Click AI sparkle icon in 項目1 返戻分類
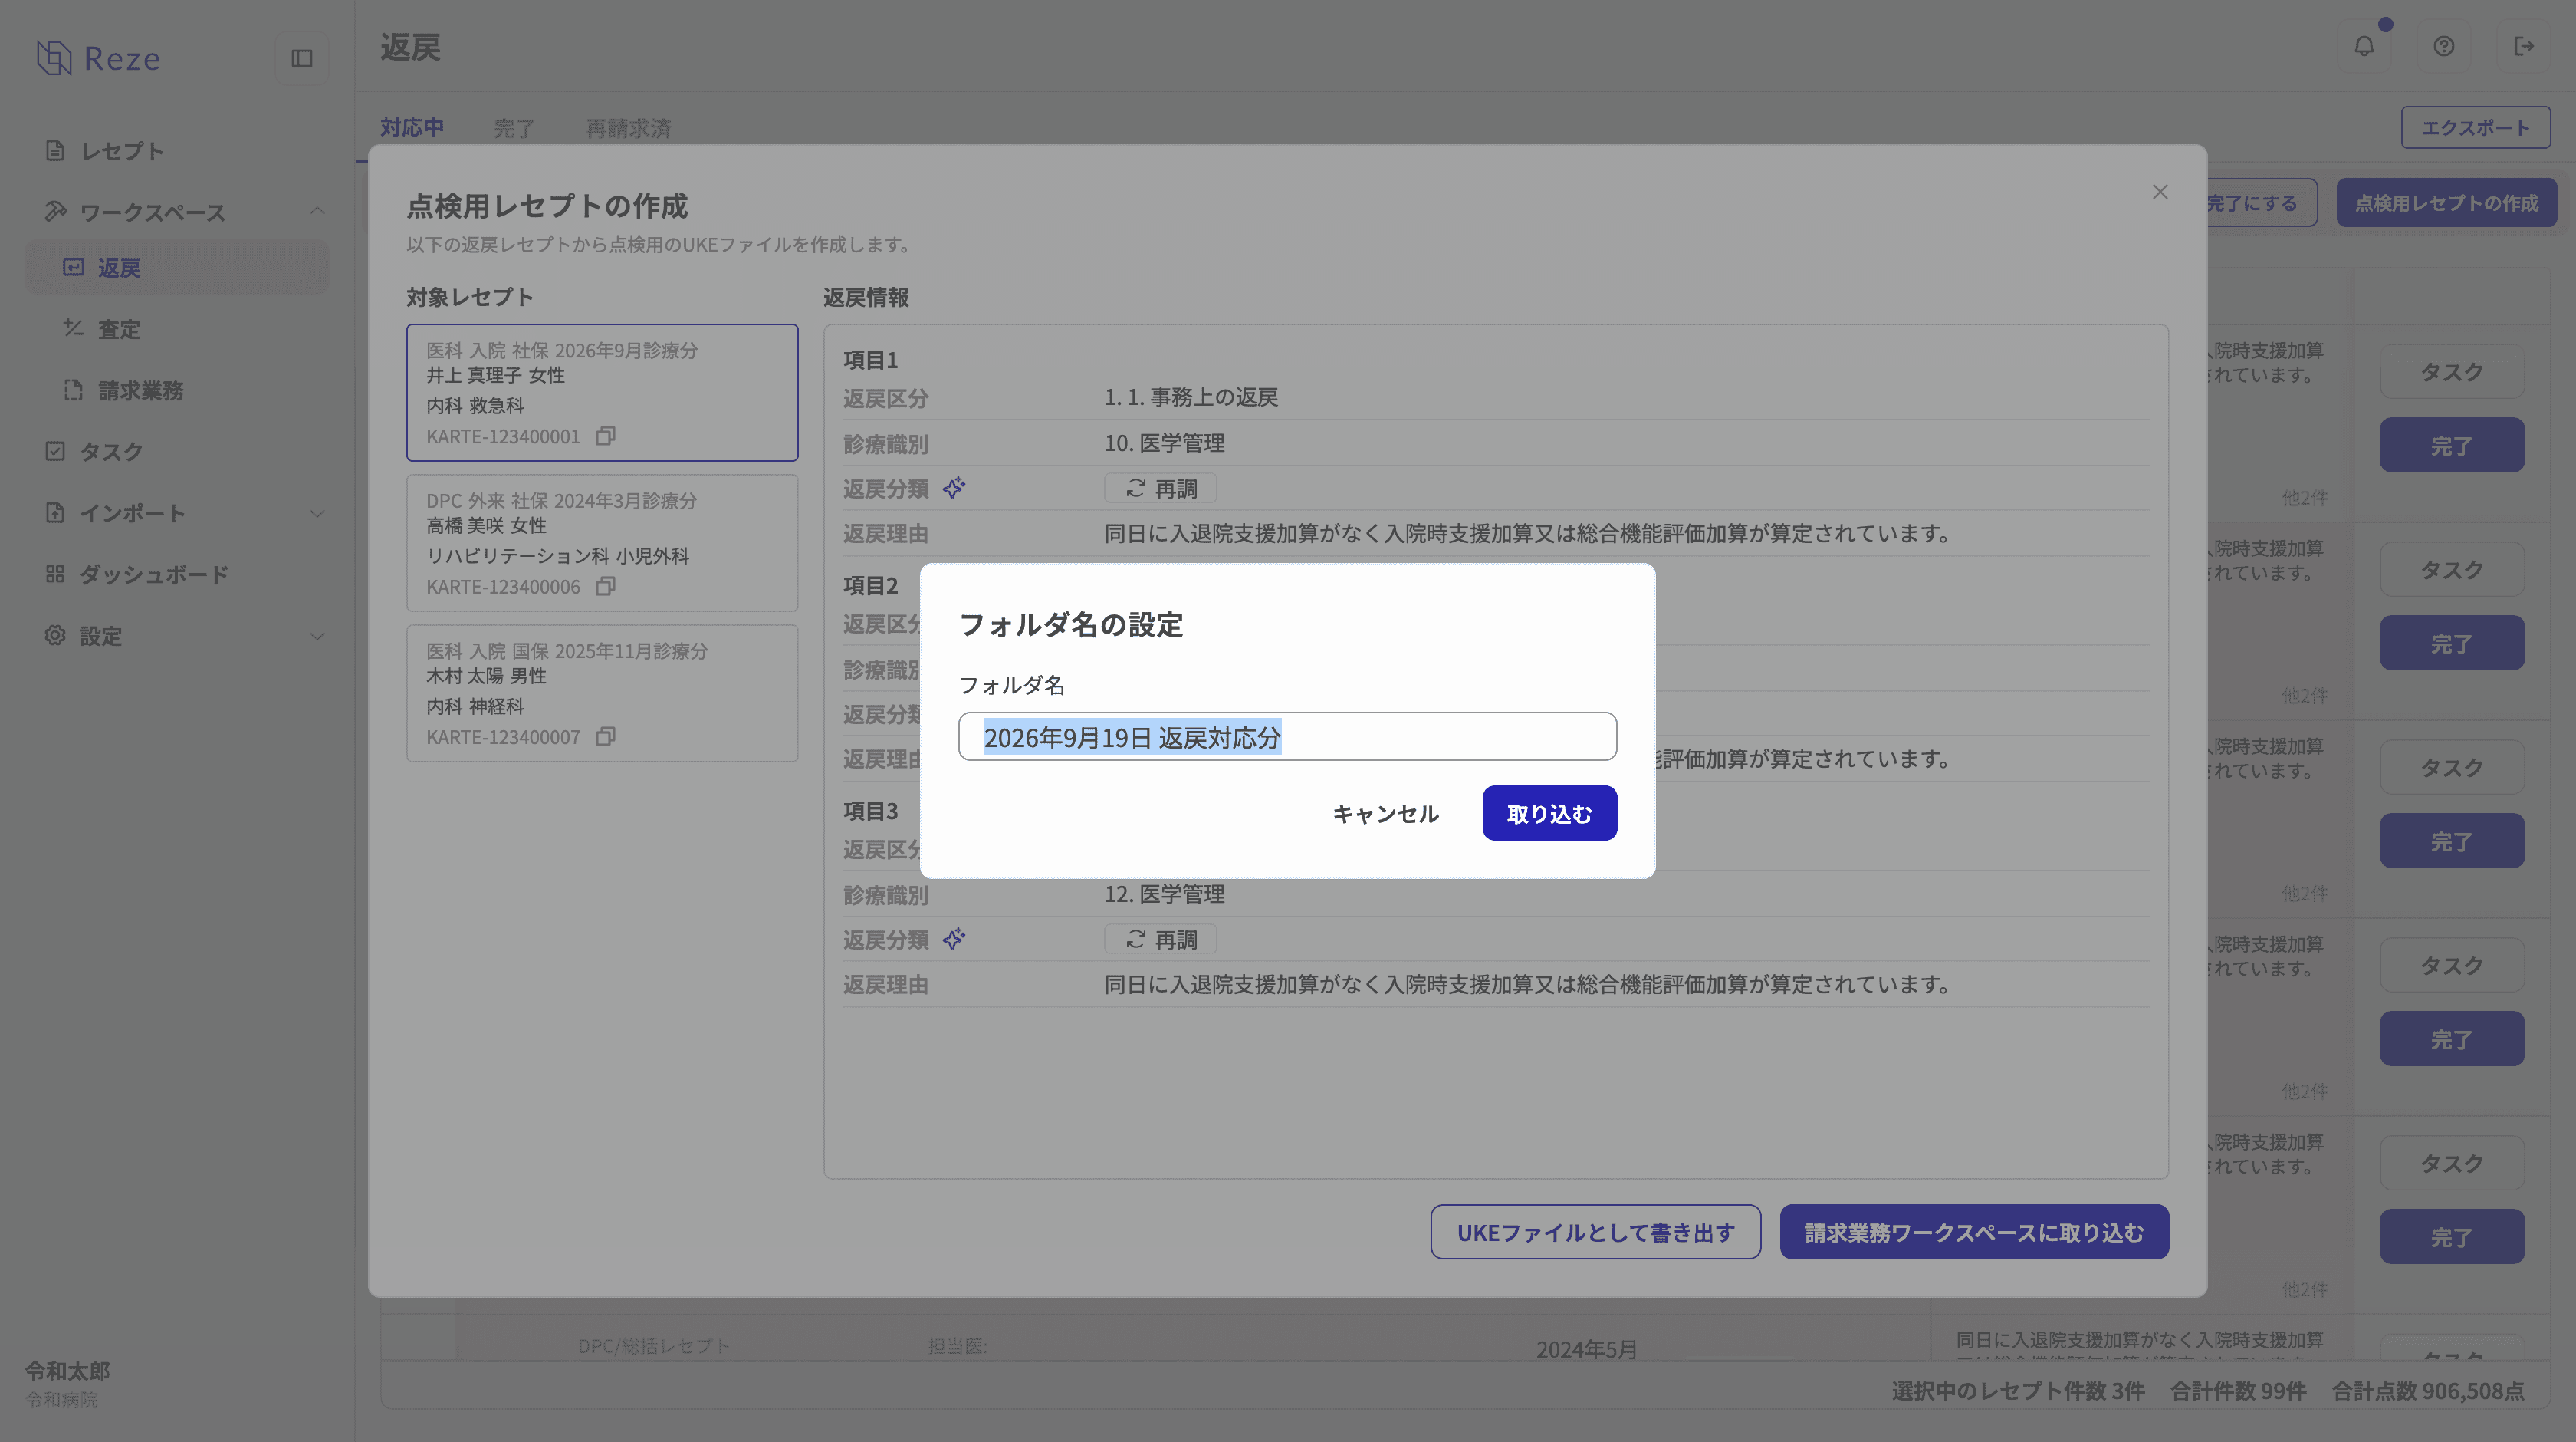The width and height of the screenshot is (2576, 1442). (954, 489)
